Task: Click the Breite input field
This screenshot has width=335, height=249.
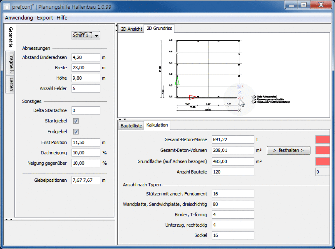Action: tap(86, 68)
